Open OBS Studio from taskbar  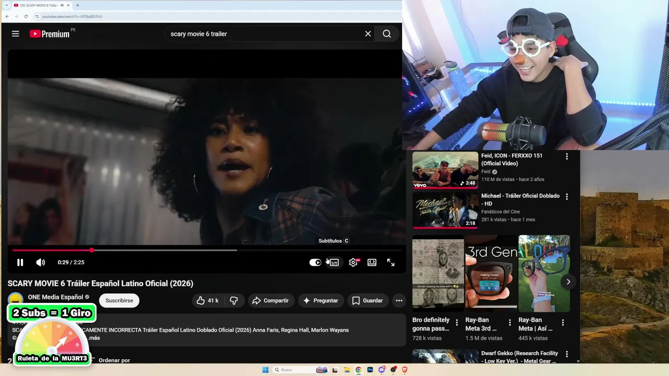tap(393, 370)
